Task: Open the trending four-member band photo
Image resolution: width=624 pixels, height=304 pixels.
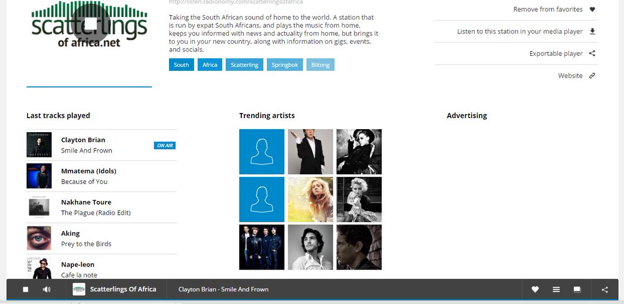Action: (x=262, y=247)
